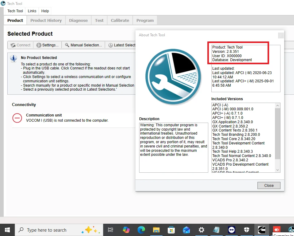Select 'Tech Tool Core 2.8.340.20' entry
This screenshot has height=236, width=294.
233,139
